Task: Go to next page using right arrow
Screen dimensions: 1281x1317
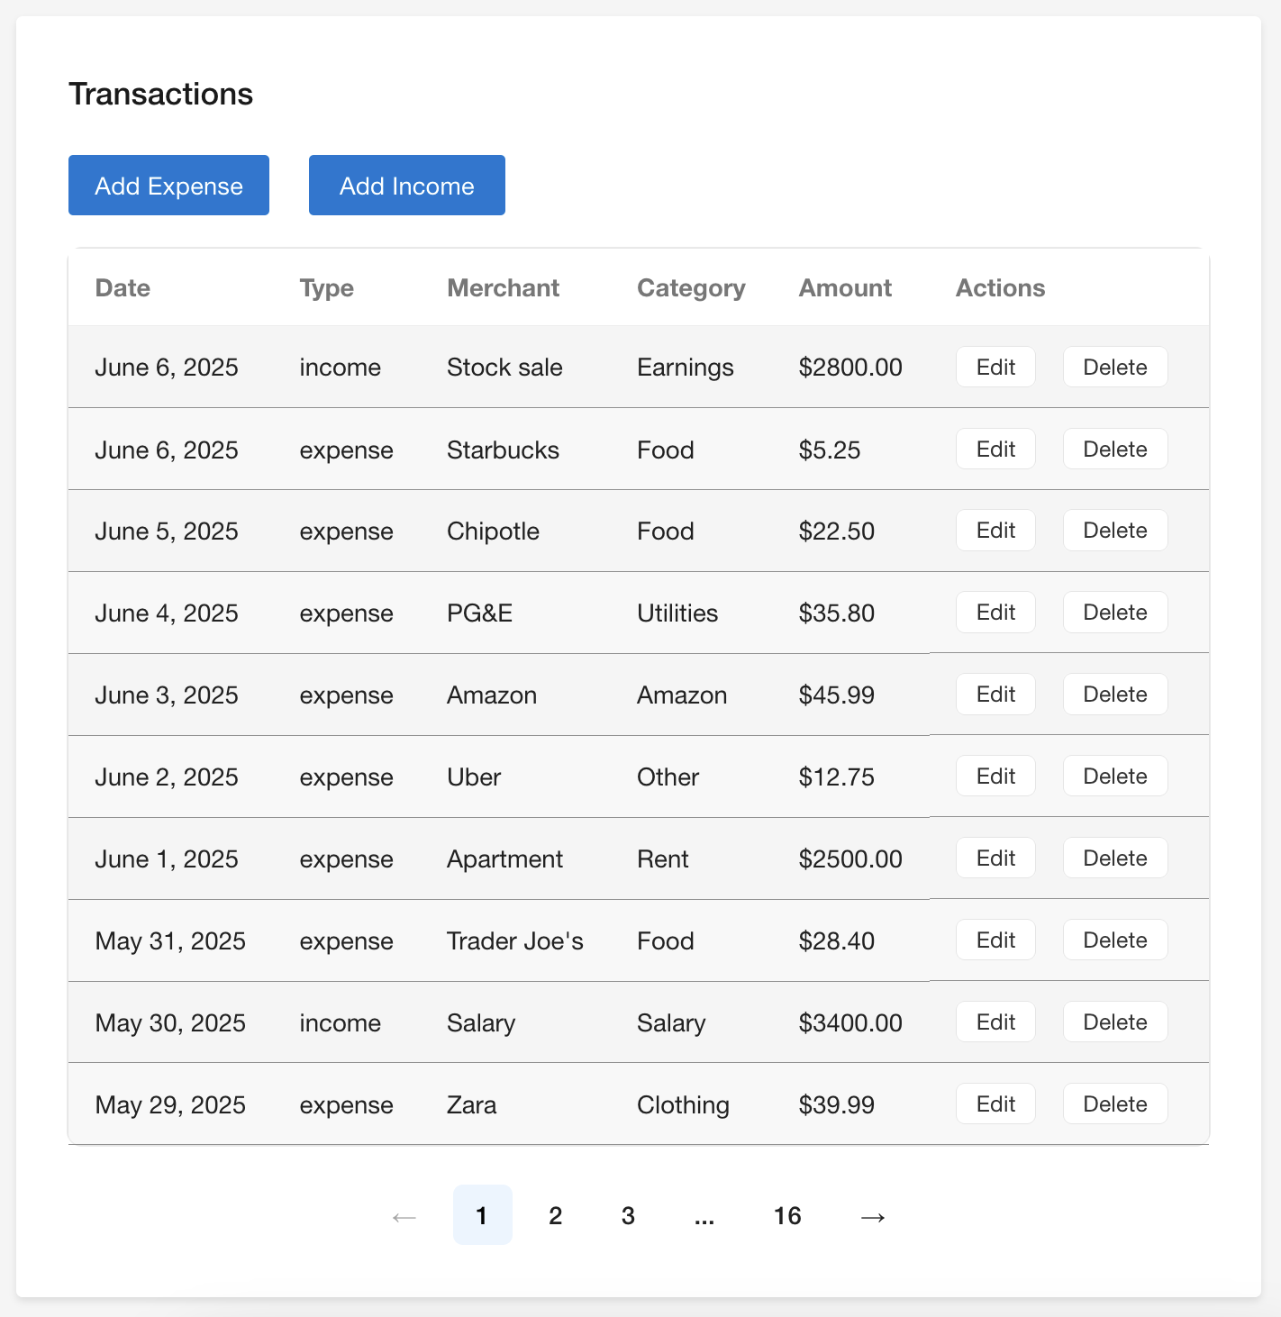Action: 872,1216
